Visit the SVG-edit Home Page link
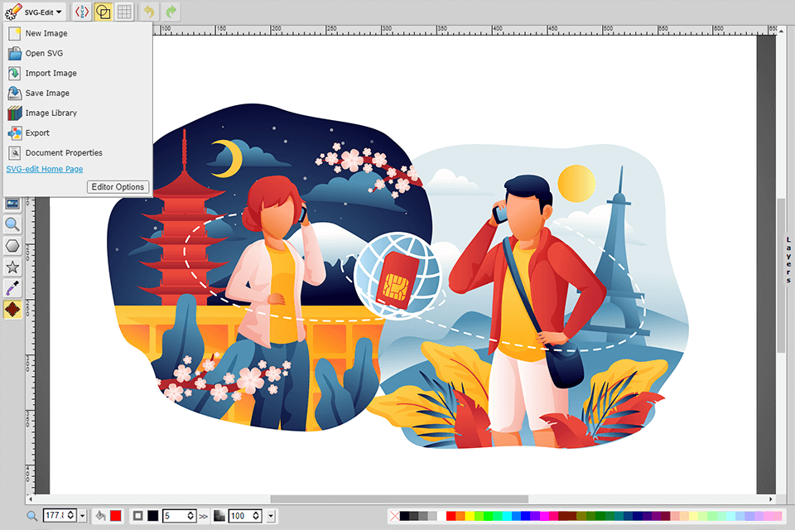Viewport: 795px width, 530px height. [43, 169]
